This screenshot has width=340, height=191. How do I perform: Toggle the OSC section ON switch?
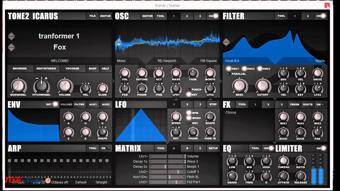[x=213, y=16]
